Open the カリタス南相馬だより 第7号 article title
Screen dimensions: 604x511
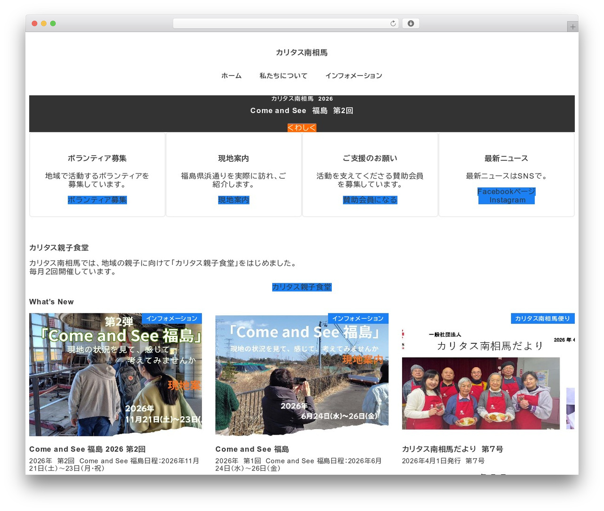pos(453,449)
